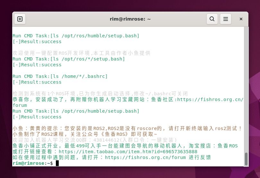The image size is (260, 178).
Task: Open the terminal hamburger menu
Action: [226, 19]
